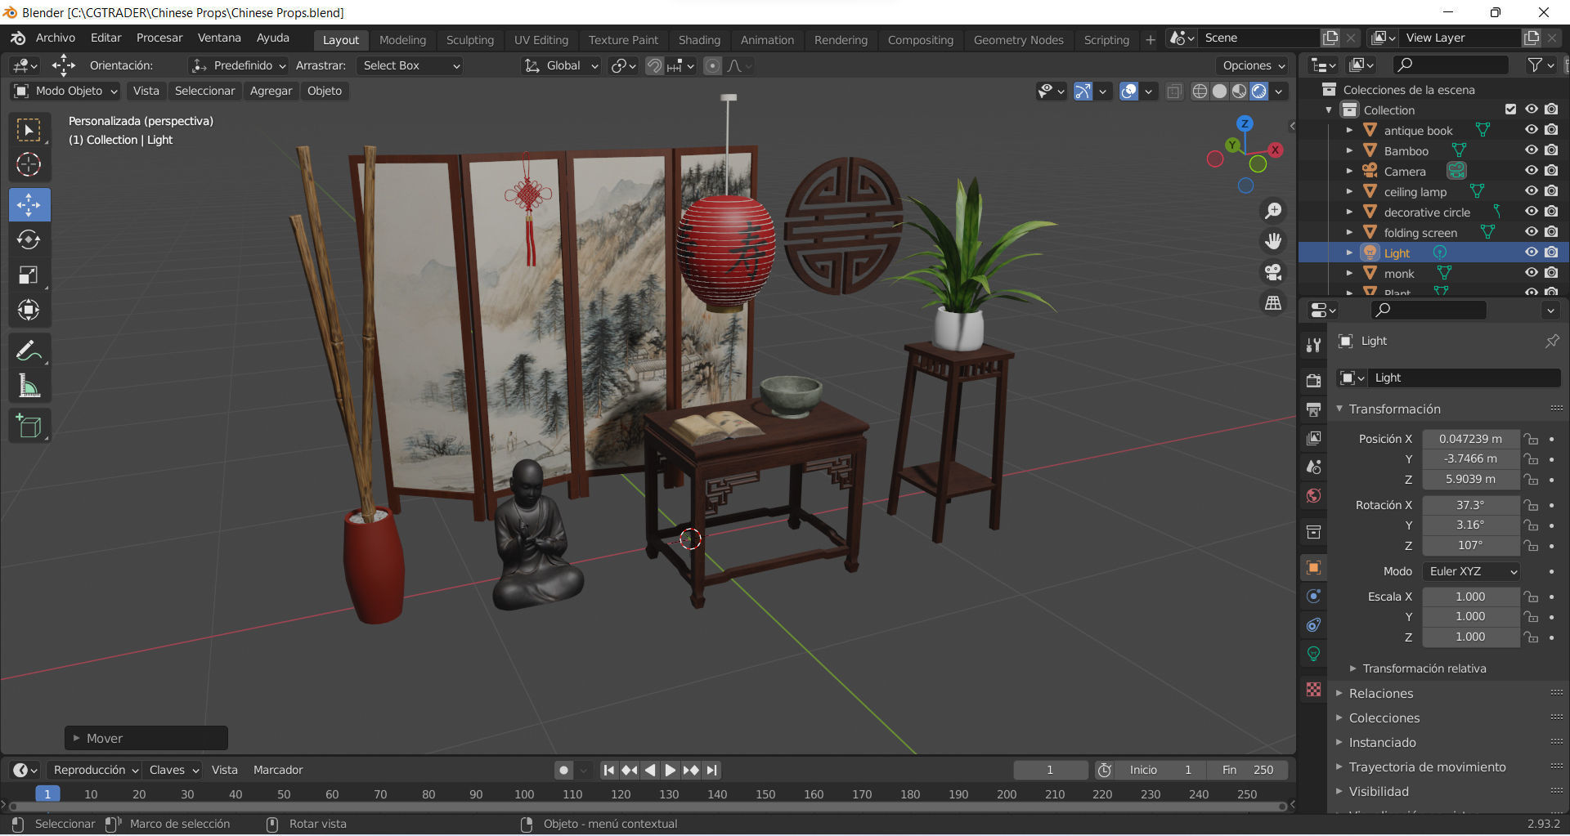Open the Object Data light properties tab
This screenshot has width=1570, height=836.
(x=1313, y=654)
